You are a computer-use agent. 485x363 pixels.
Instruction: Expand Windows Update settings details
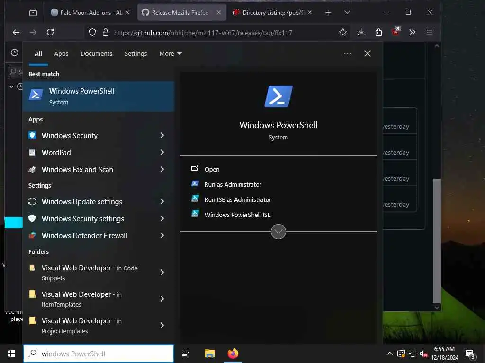tap(162, 201)
